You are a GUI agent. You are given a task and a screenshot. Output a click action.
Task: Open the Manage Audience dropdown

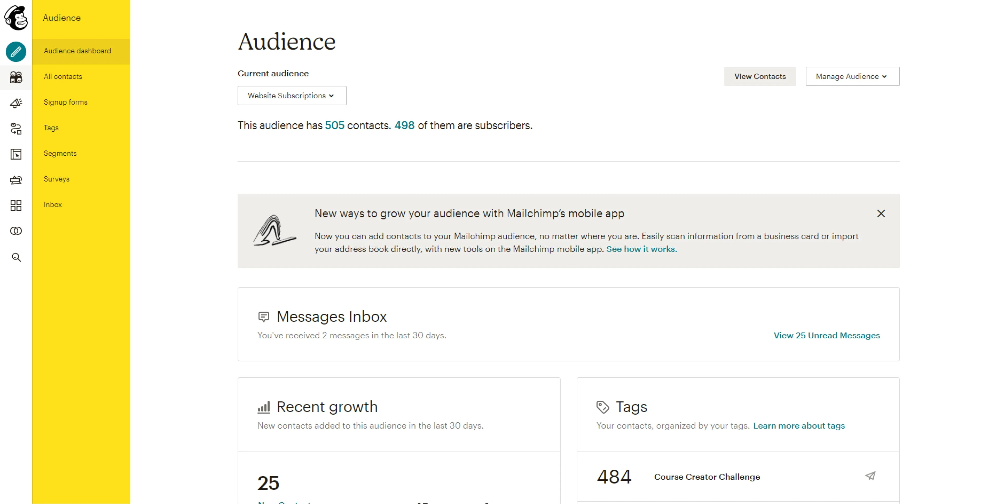coord(852,76)
